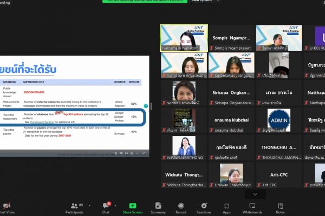Viewport: 325px width, 216px height.
Task: Turn on camera with Start Video
Action: [x=7, y=208]
